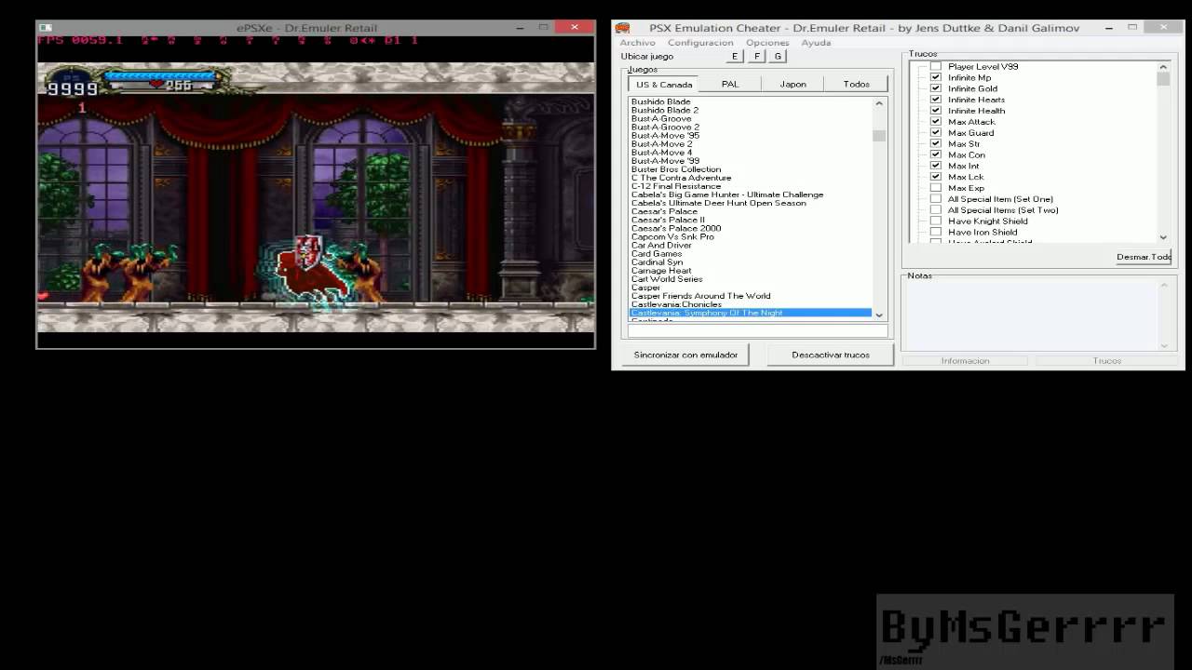This screenshot has height=670, width=1192.
Task: Open the Configuracion menu
Action: tap(700, 43)
